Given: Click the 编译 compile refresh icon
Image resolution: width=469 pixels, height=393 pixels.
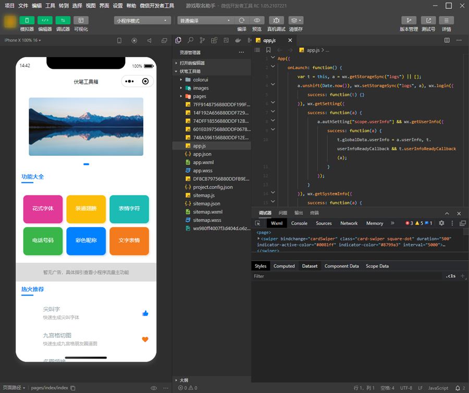Looking at the screenshot, I should coord(242,20).
